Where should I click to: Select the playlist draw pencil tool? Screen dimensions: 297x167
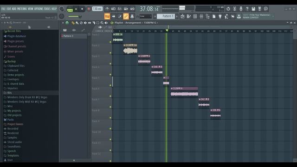[73, 23]
